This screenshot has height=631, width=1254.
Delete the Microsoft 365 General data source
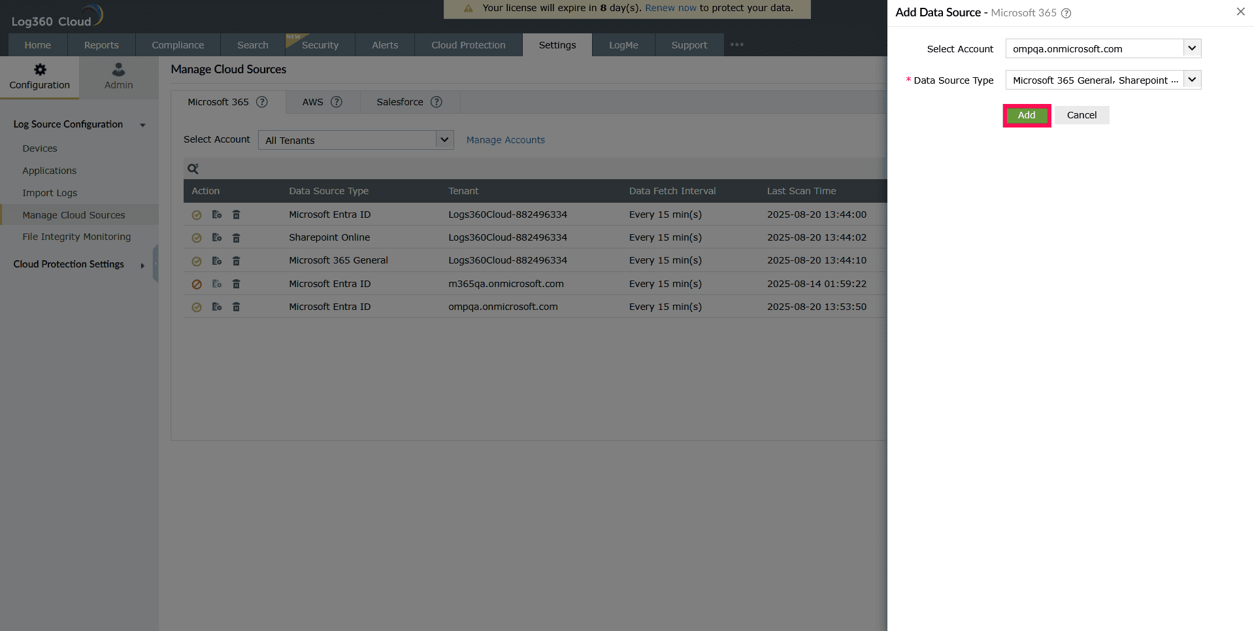click(237, 261)
